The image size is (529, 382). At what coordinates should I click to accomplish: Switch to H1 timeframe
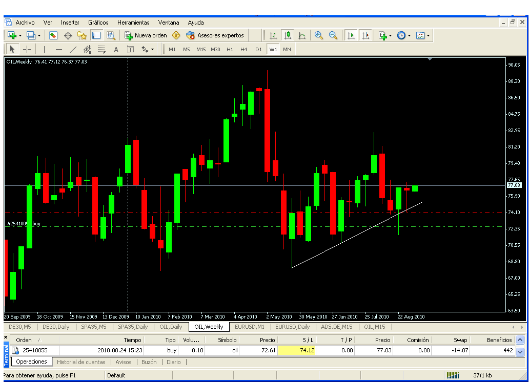(x=230, y=49)
